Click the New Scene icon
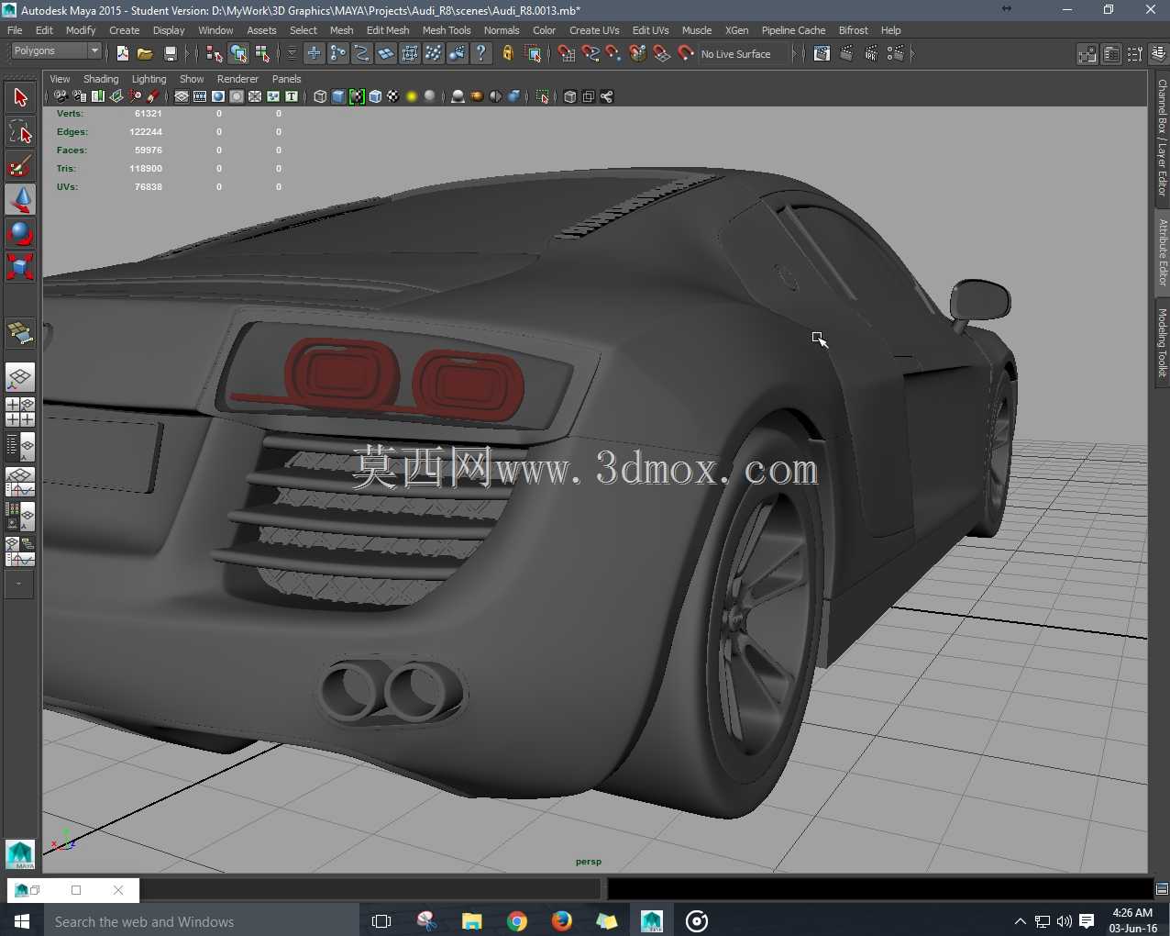 pos(122,54)
